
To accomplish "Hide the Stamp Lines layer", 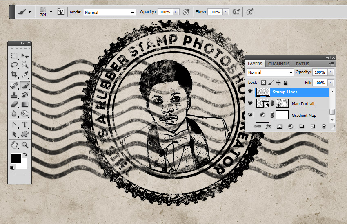I will point(250,92).
